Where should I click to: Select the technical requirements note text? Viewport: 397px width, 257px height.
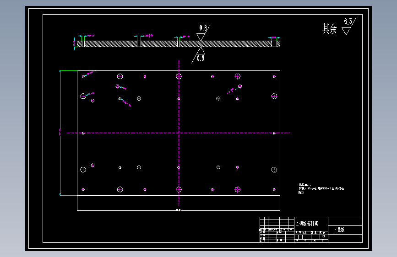[x=321, y=188]
